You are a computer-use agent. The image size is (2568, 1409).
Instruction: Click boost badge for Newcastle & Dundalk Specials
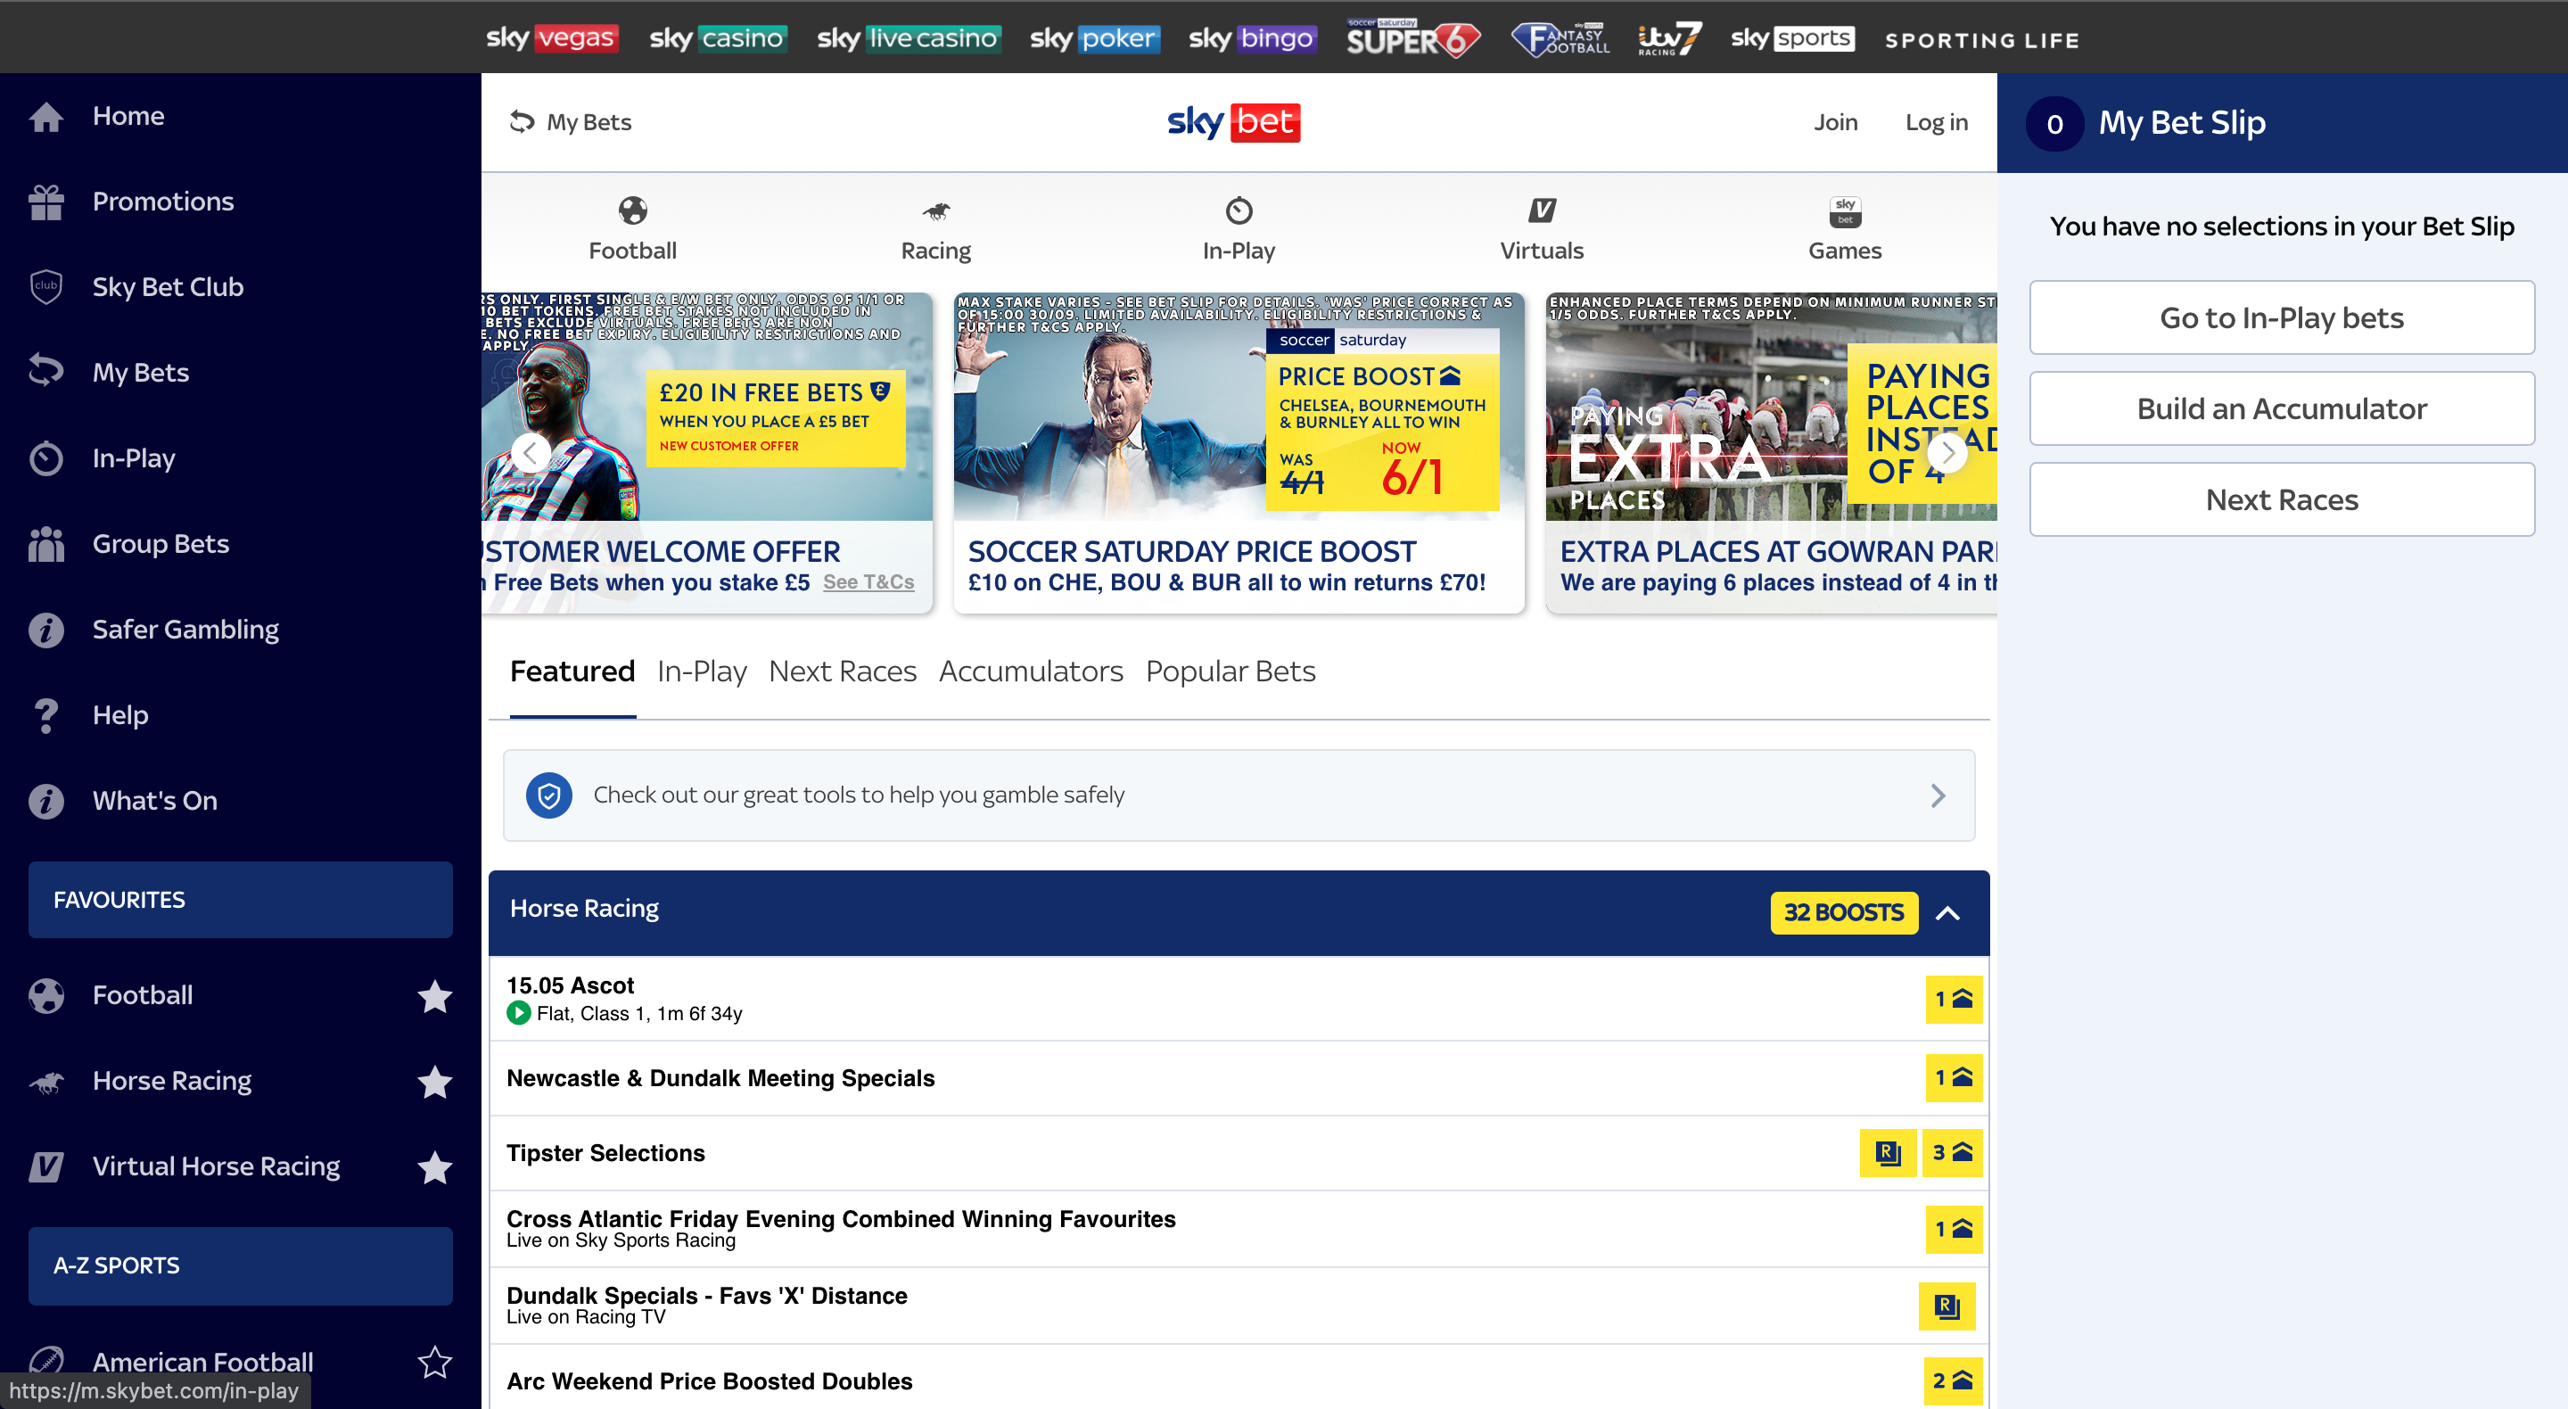[x=1954, y=1079]
